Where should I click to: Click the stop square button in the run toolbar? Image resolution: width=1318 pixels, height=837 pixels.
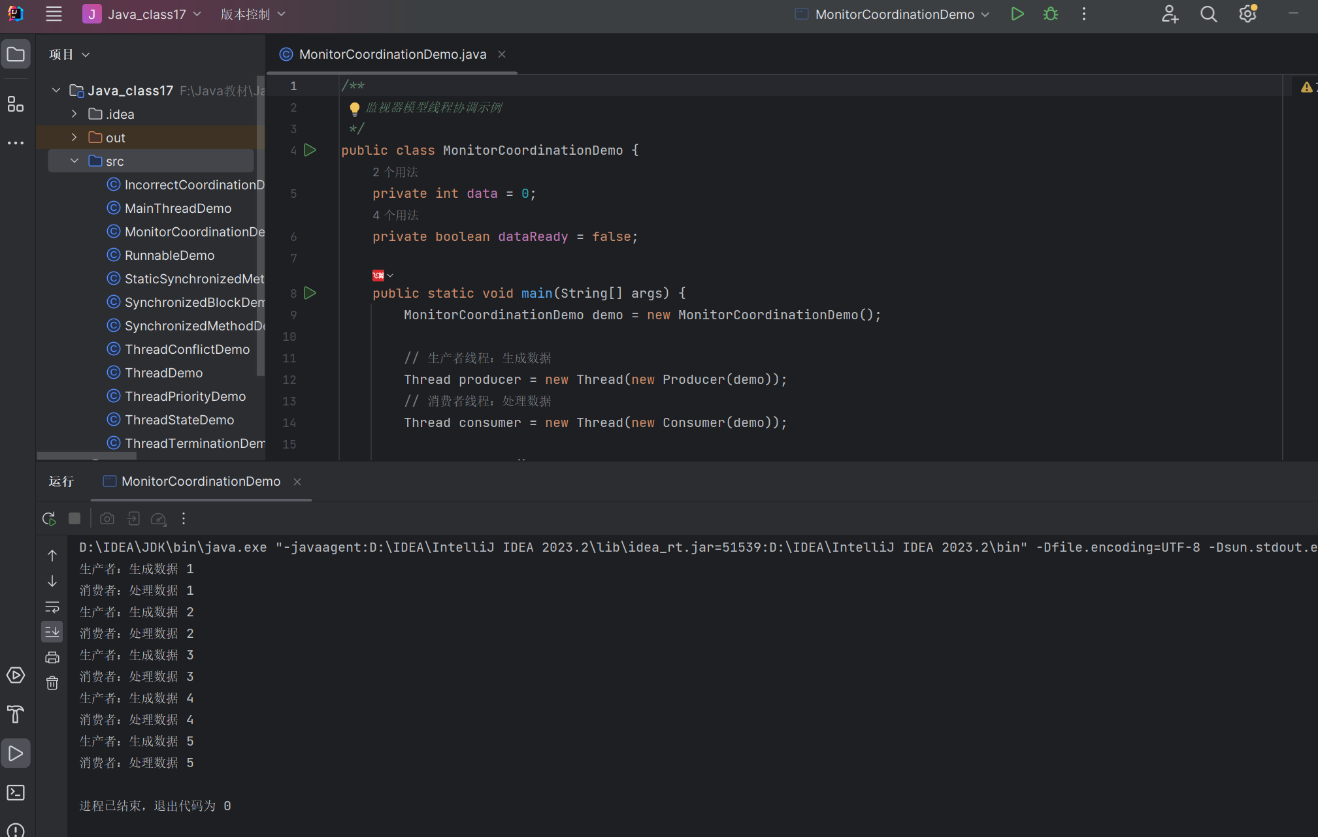[74, 518]
